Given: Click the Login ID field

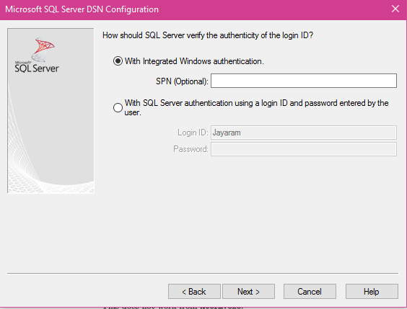Looking at the screenshot, I should click(x=303, y=133).
